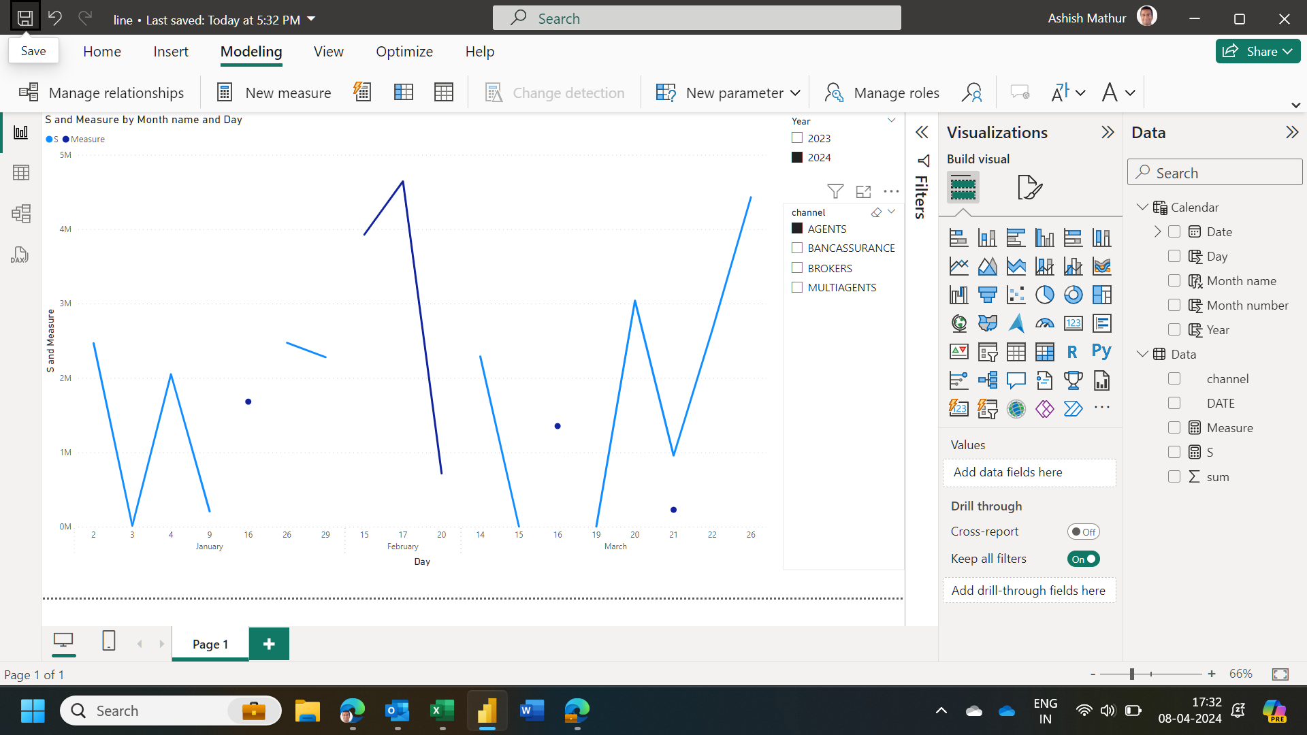1307x735 pixels.
Task: Check the BROKERS channel box
Action: pyautogui.click(x=797, y=267)
